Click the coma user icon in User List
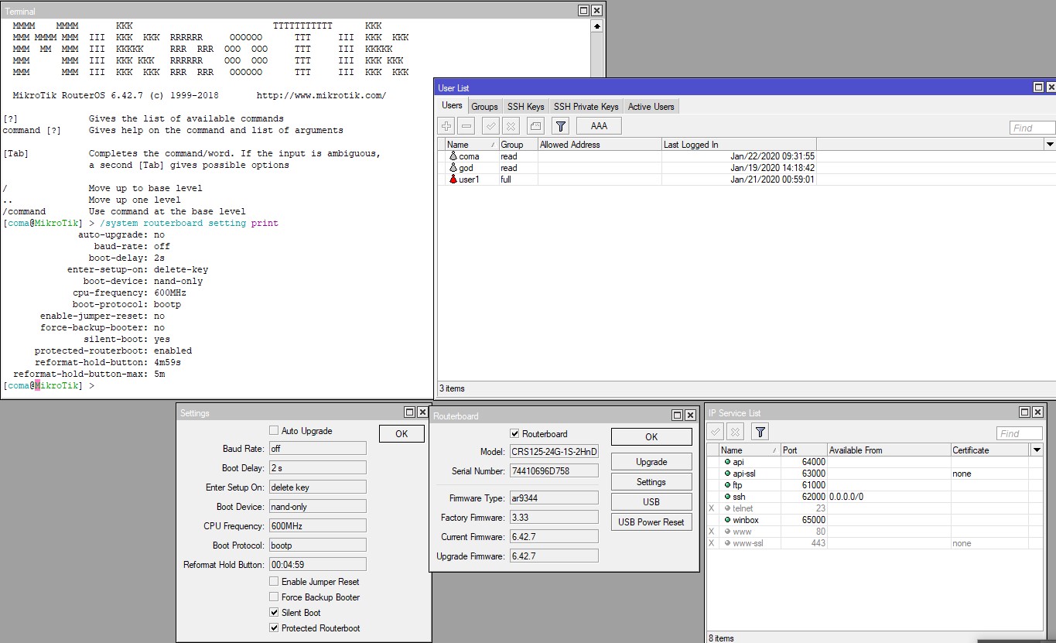Image resolution: width=1056 pixels, height=643 pixels. 453,156
